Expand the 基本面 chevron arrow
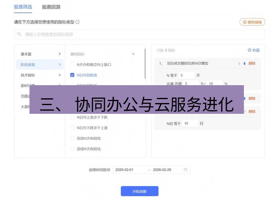Screen dimensions: 273x199 [60, 54]
